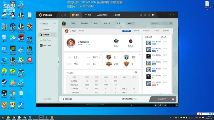Click the WeGame taskbar icon
The height and width of the screenshot is (120, 214).
pos(41,117)
